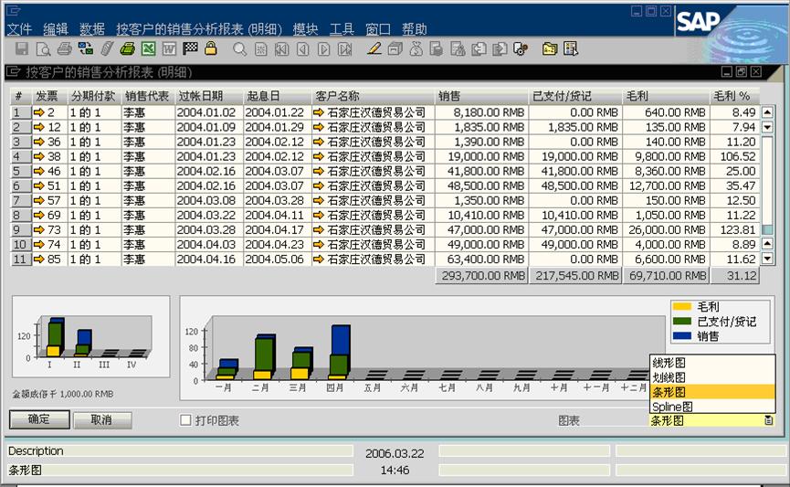This screenshot has height=487, width=790.
Task: Click the 四月 bar in monthly chart
Action: [x=340, y=352]
